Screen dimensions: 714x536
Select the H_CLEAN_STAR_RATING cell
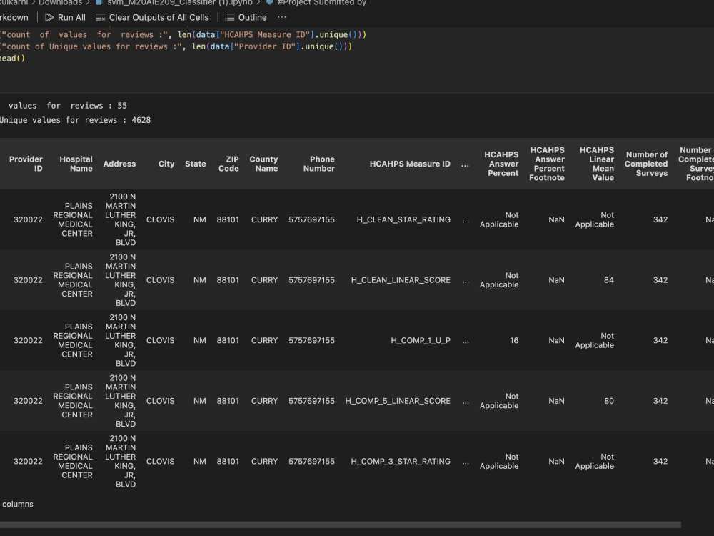(403, 219)
